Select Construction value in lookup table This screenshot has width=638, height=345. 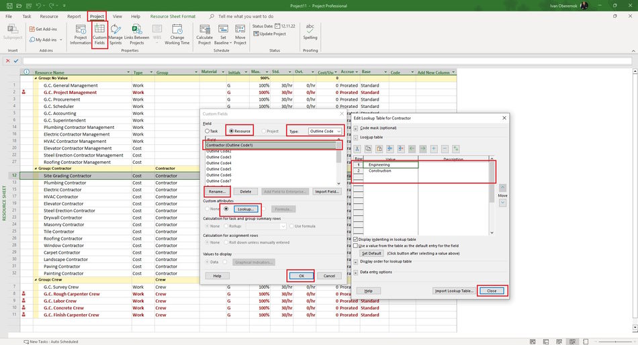tap(391, 171)
